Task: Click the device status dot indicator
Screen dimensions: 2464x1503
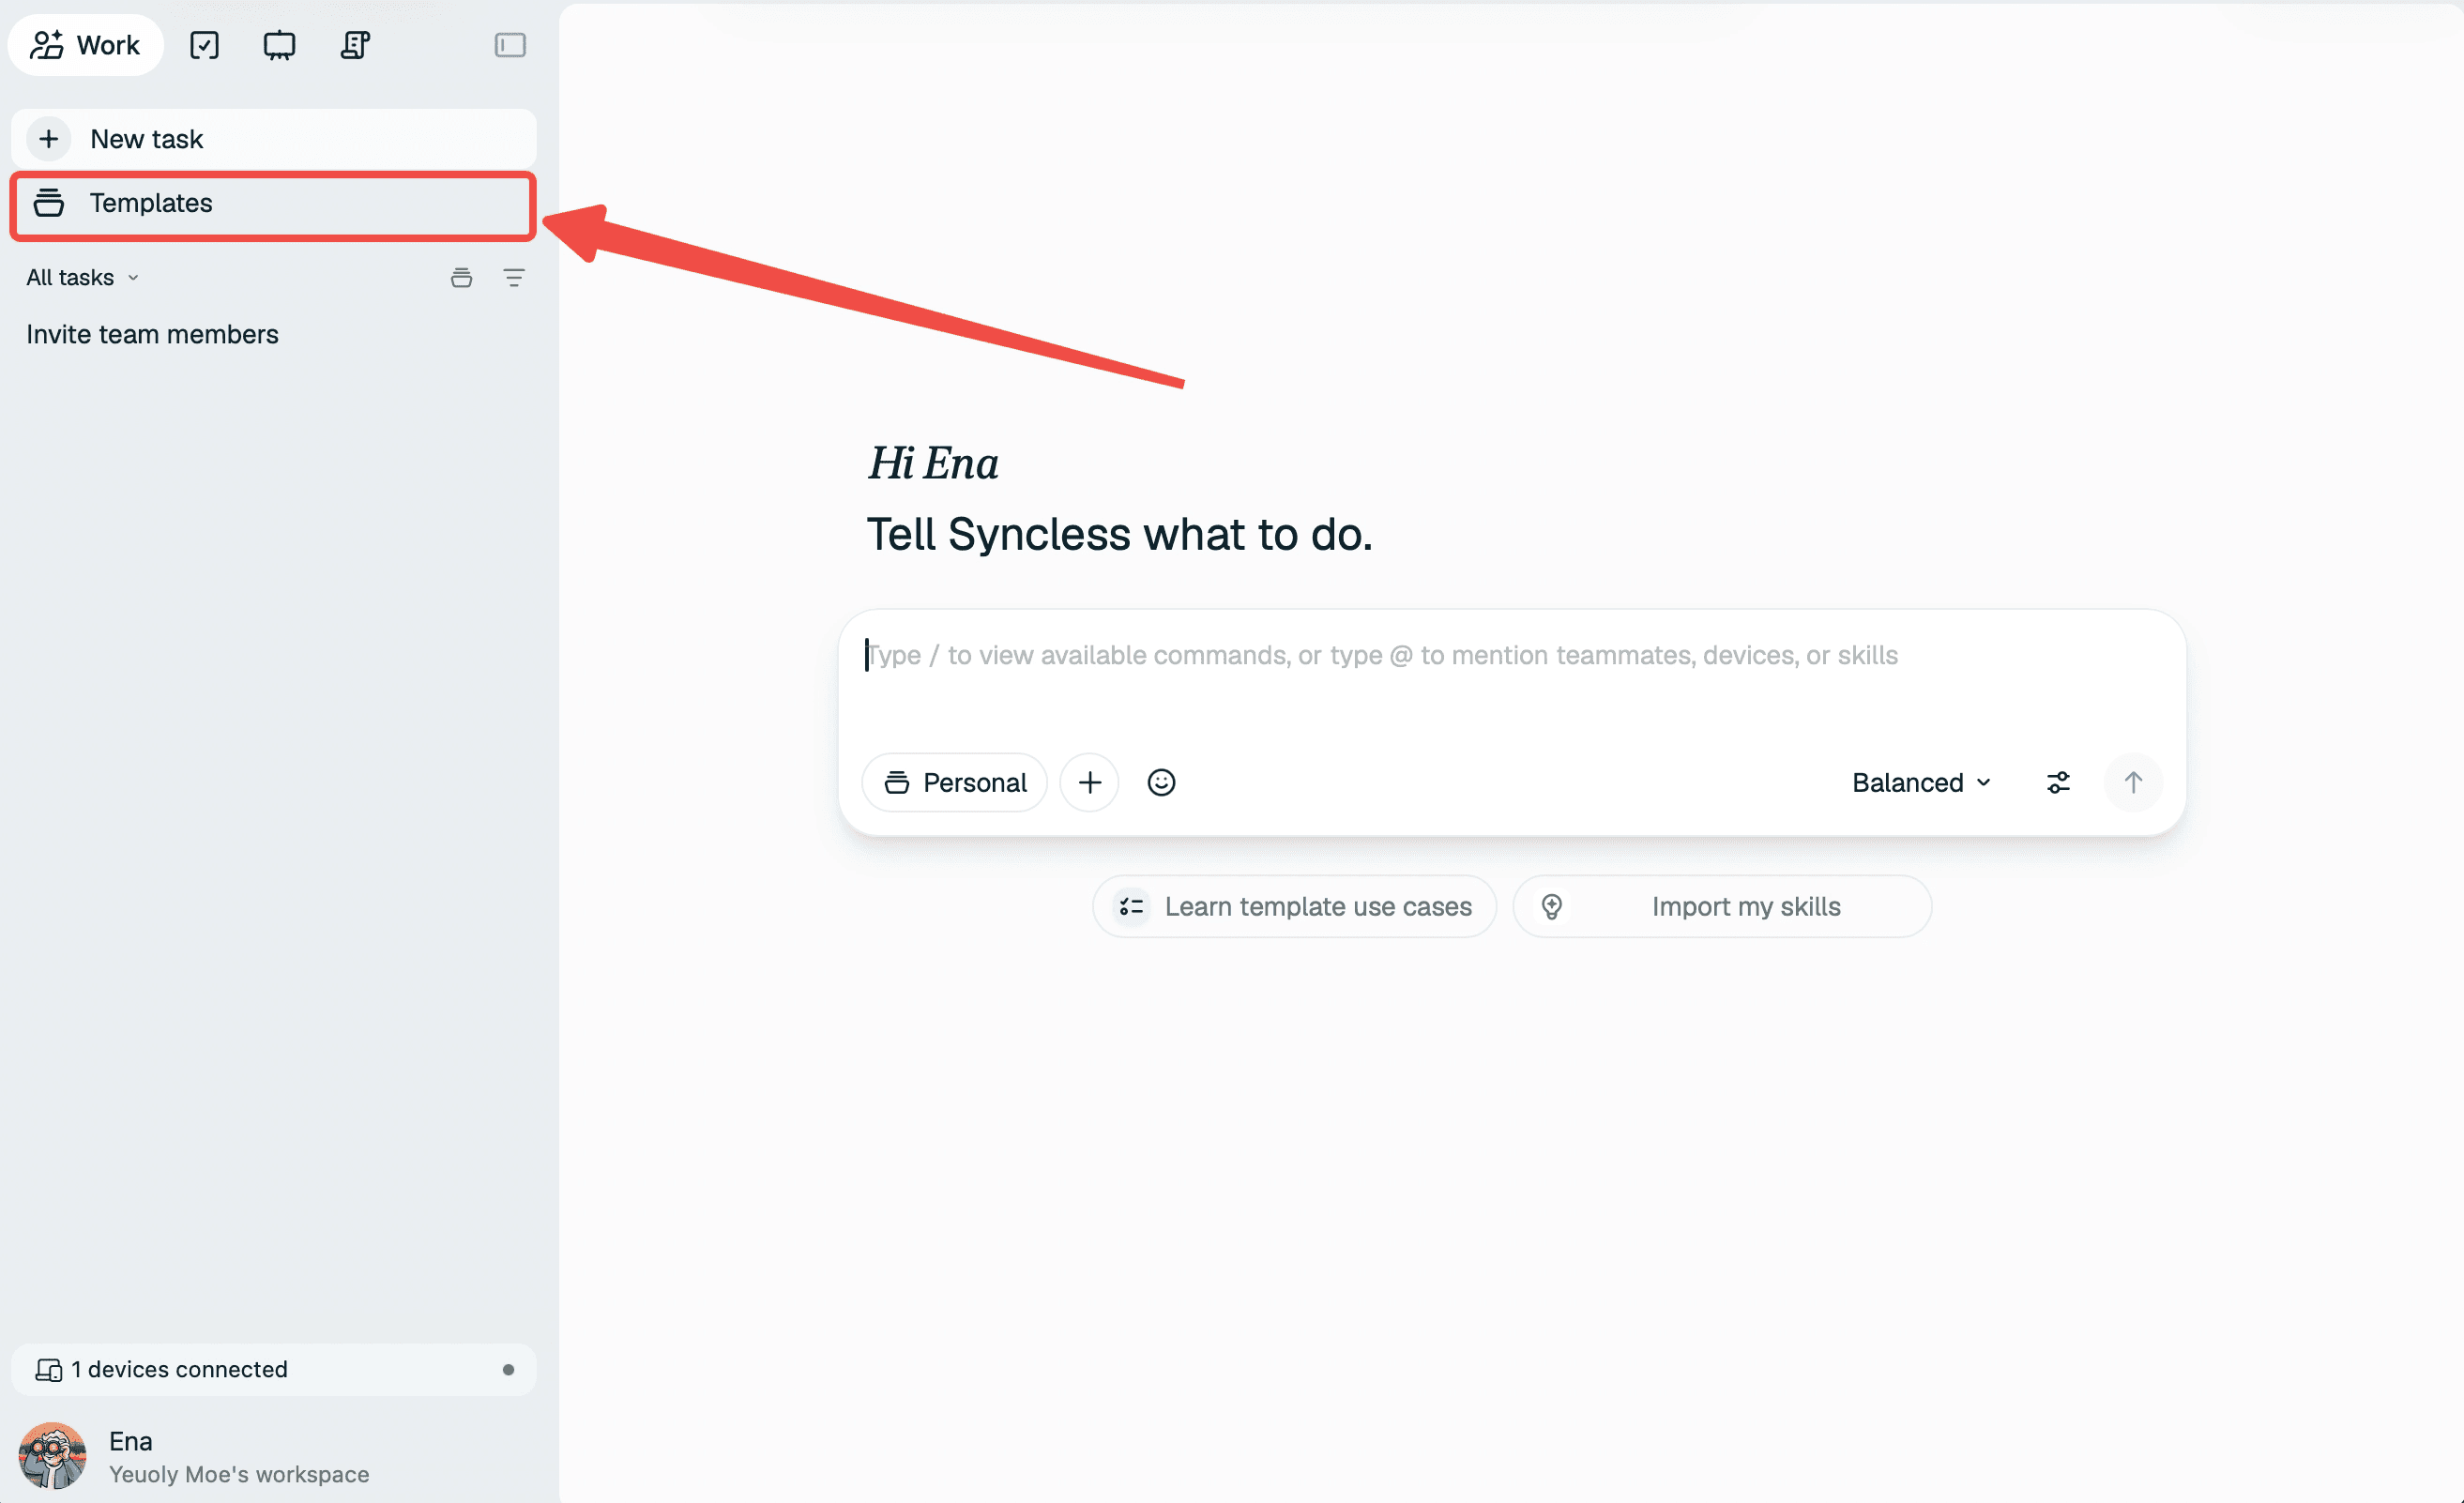Action: [508, 1369]
